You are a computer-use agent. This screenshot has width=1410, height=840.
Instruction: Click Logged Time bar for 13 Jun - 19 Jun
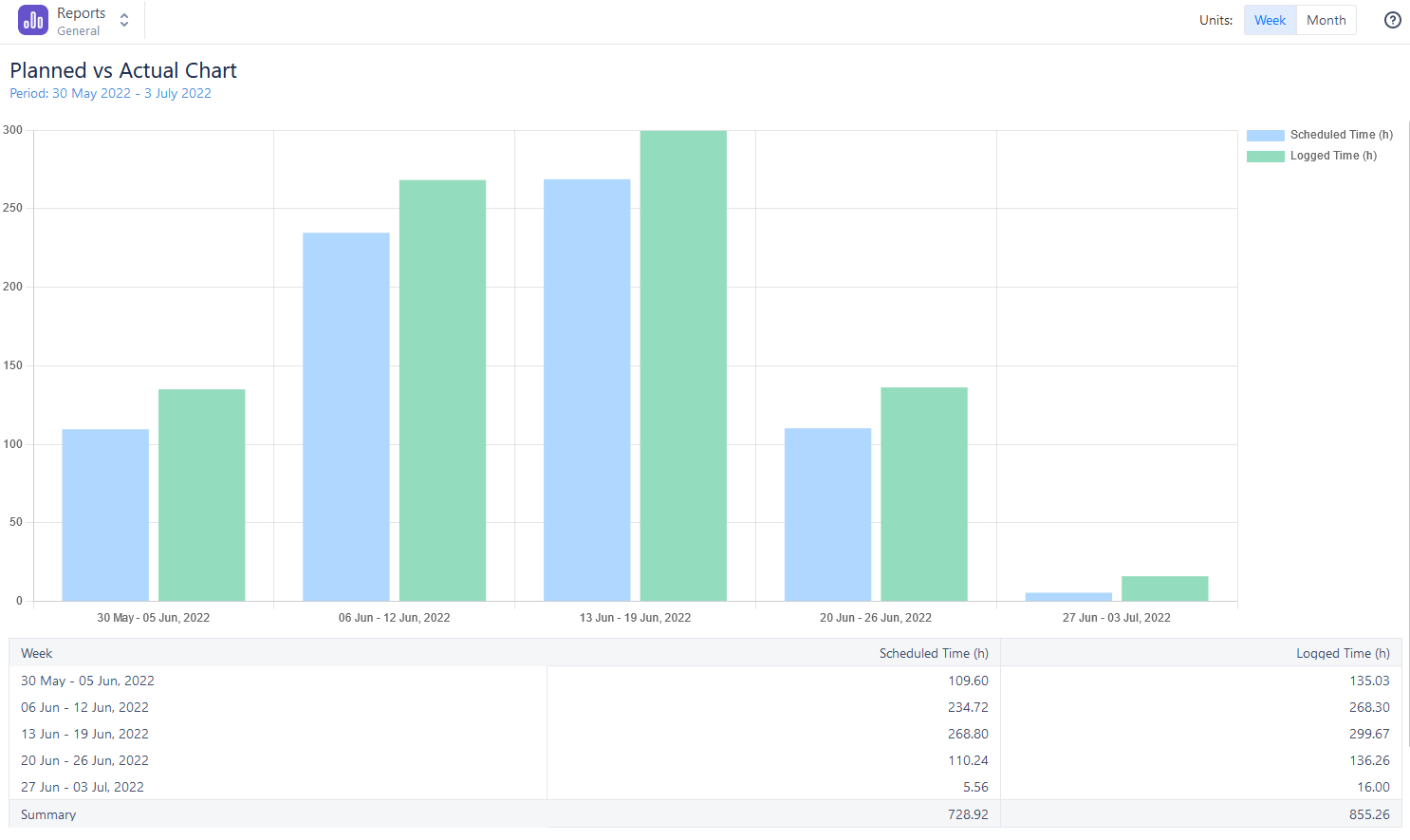point(683,365)
